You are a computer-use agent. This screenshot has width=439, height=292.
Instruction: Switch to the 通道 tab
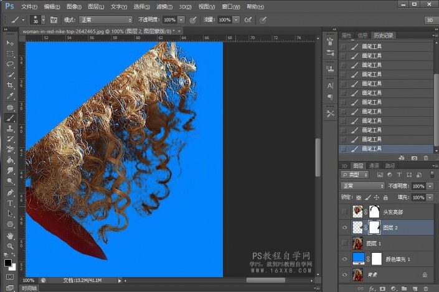(x=374, y=166)
